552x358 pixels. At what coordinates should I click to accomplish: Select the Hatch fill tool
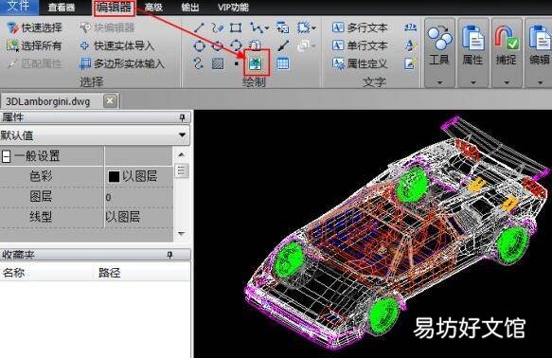pos(218,63)
